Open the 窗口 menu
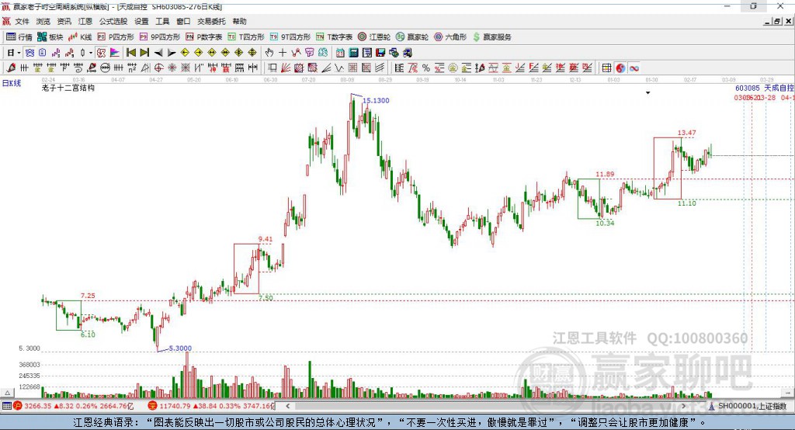The image size is (795, 430). click(x=183, y=21)
